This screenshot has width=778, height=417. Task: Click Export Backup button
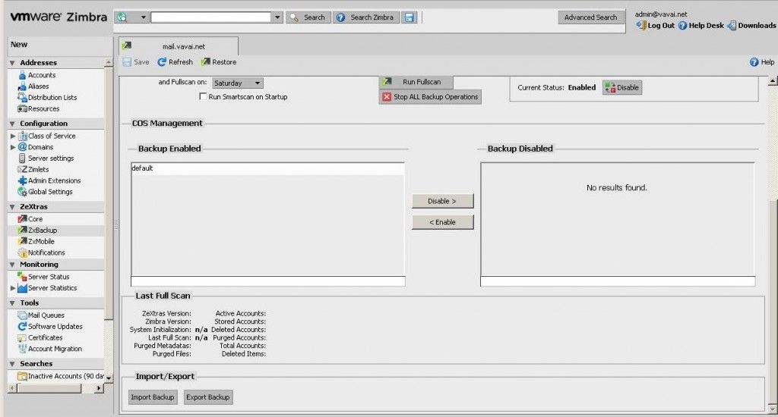tap(208, 397)
